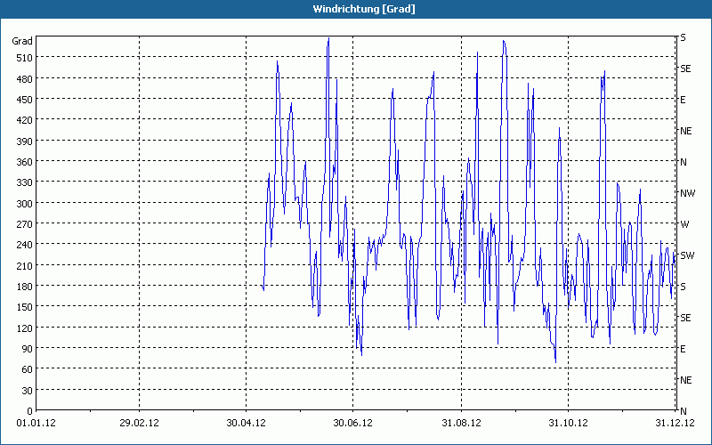Click the 0 value at axis origin

tap(30, 411)
